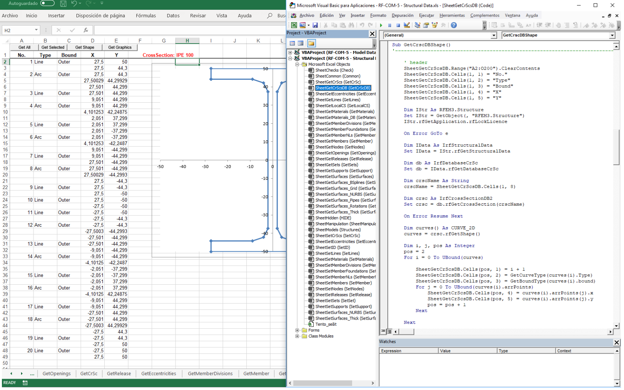Screen dimensions: 624x390
Task: Click the Run Sub green play icon
Action: [381, 25]
